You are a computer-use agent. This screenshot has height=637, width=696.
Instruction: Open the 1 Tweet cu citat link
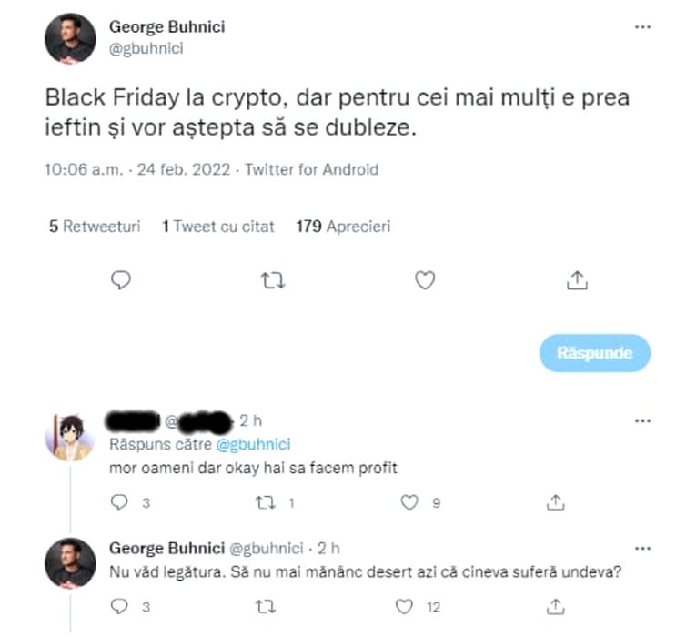218,226
